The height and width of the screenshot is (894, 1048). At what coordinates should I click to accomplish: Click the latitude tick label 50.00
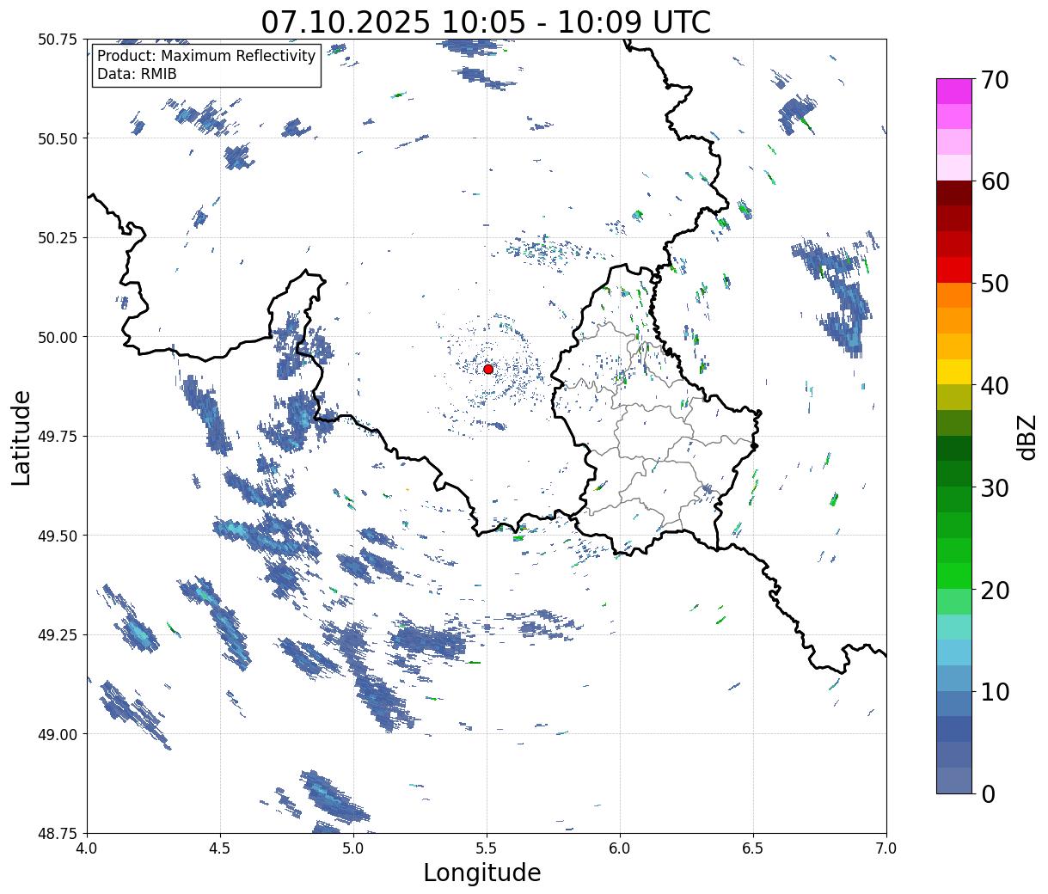(x=58, y=337)
